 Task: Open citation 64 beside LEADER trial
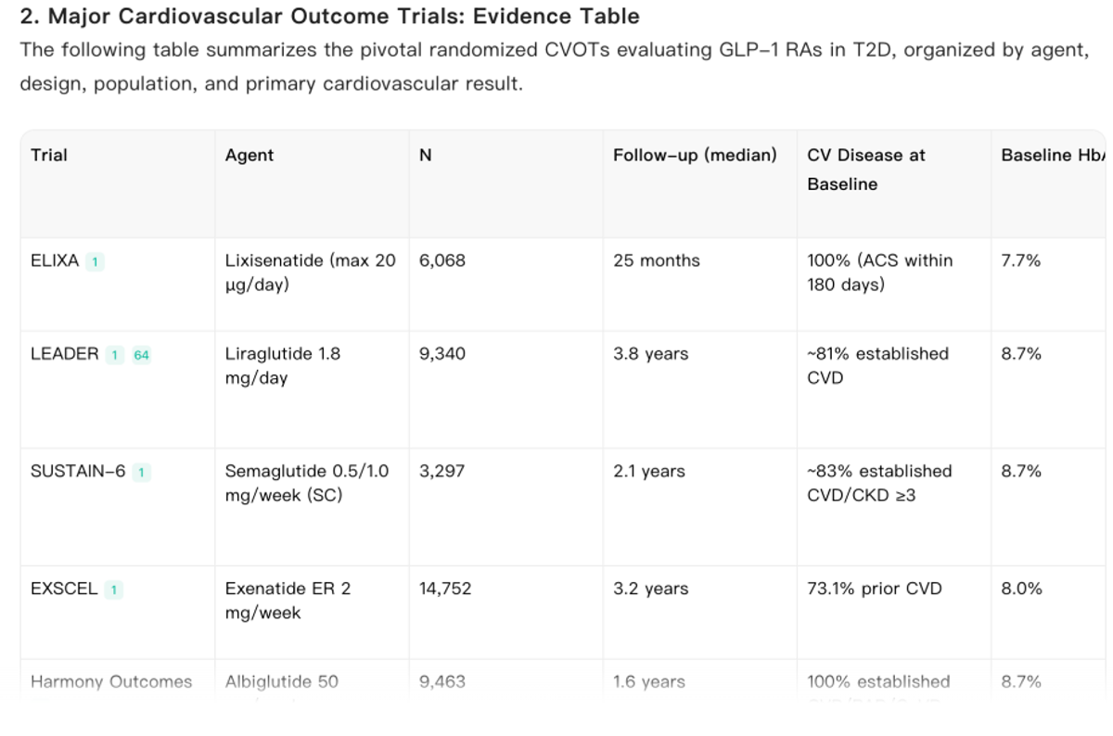(x=141, y=355)
